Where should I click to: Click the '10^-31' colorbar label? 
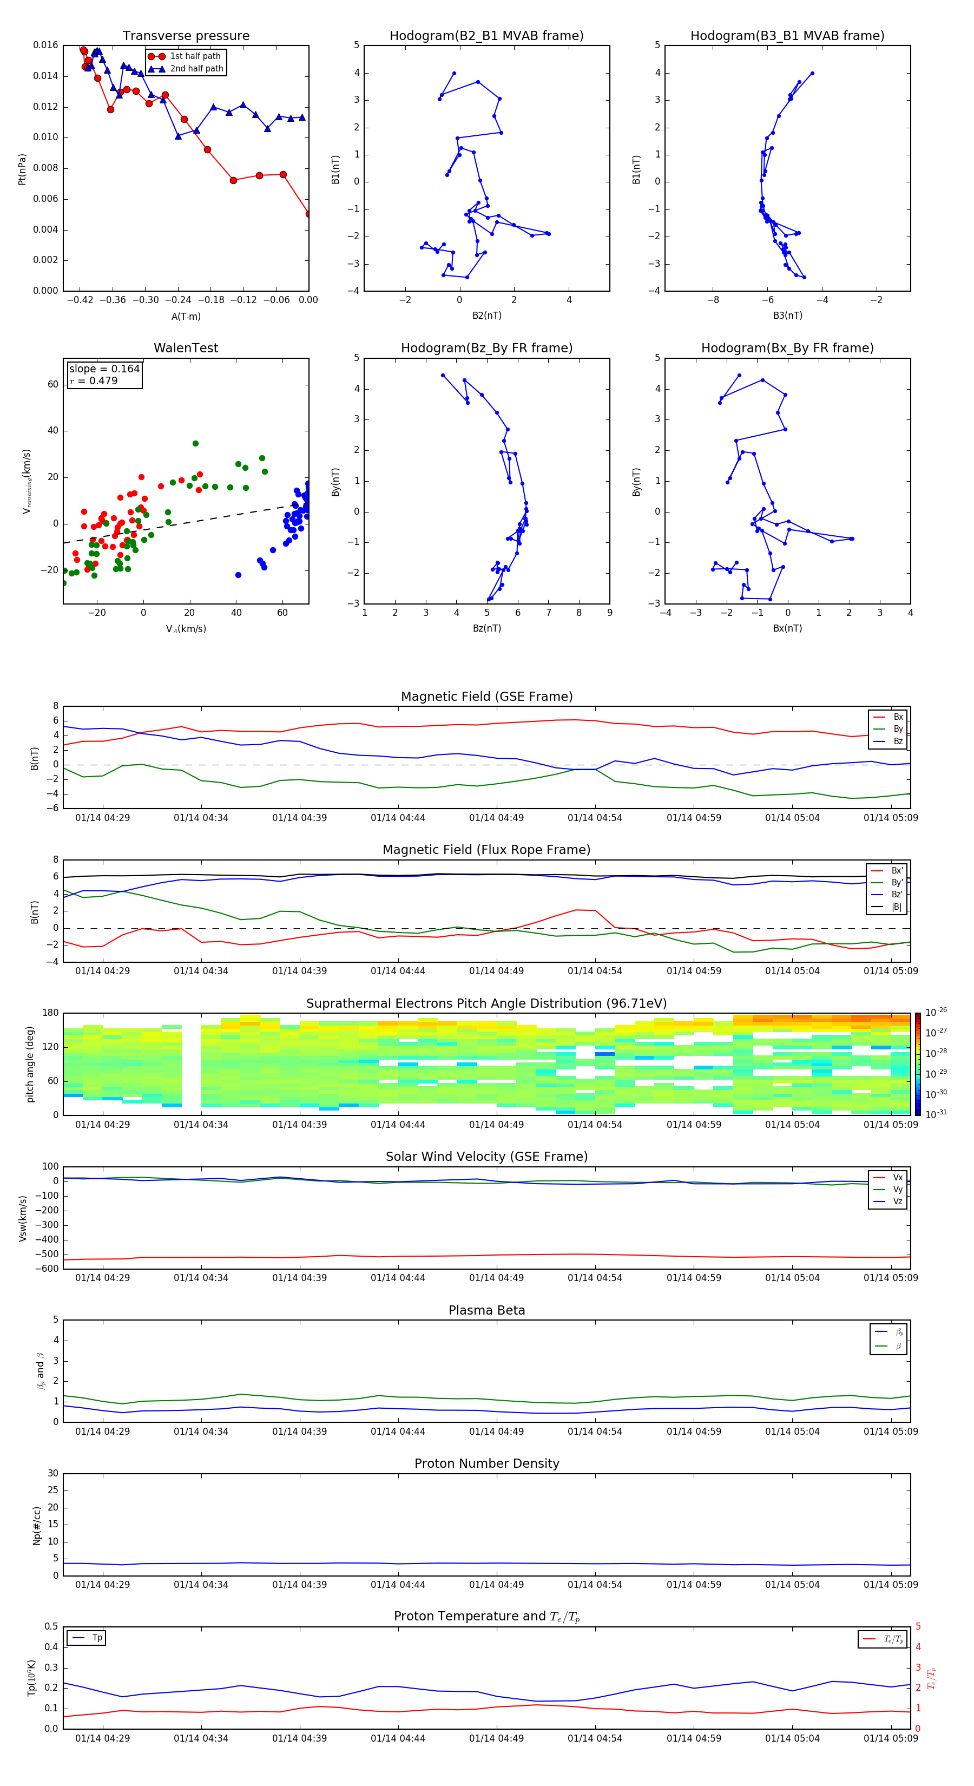(936, 1114)
